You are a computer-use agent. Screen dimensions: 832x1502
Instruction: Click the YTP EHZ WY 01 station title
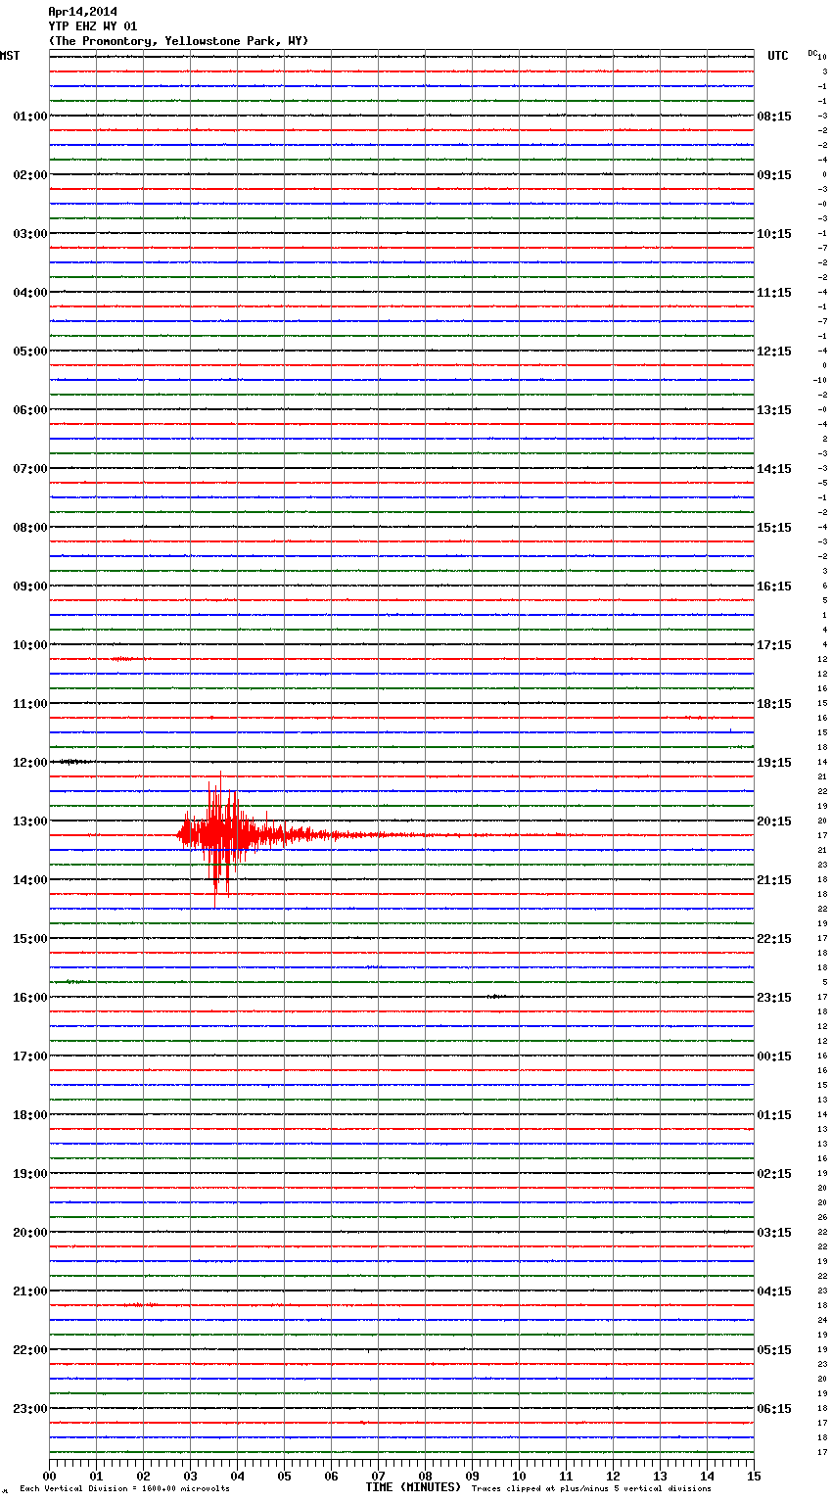pyautogui.click(x=93, y=26)
